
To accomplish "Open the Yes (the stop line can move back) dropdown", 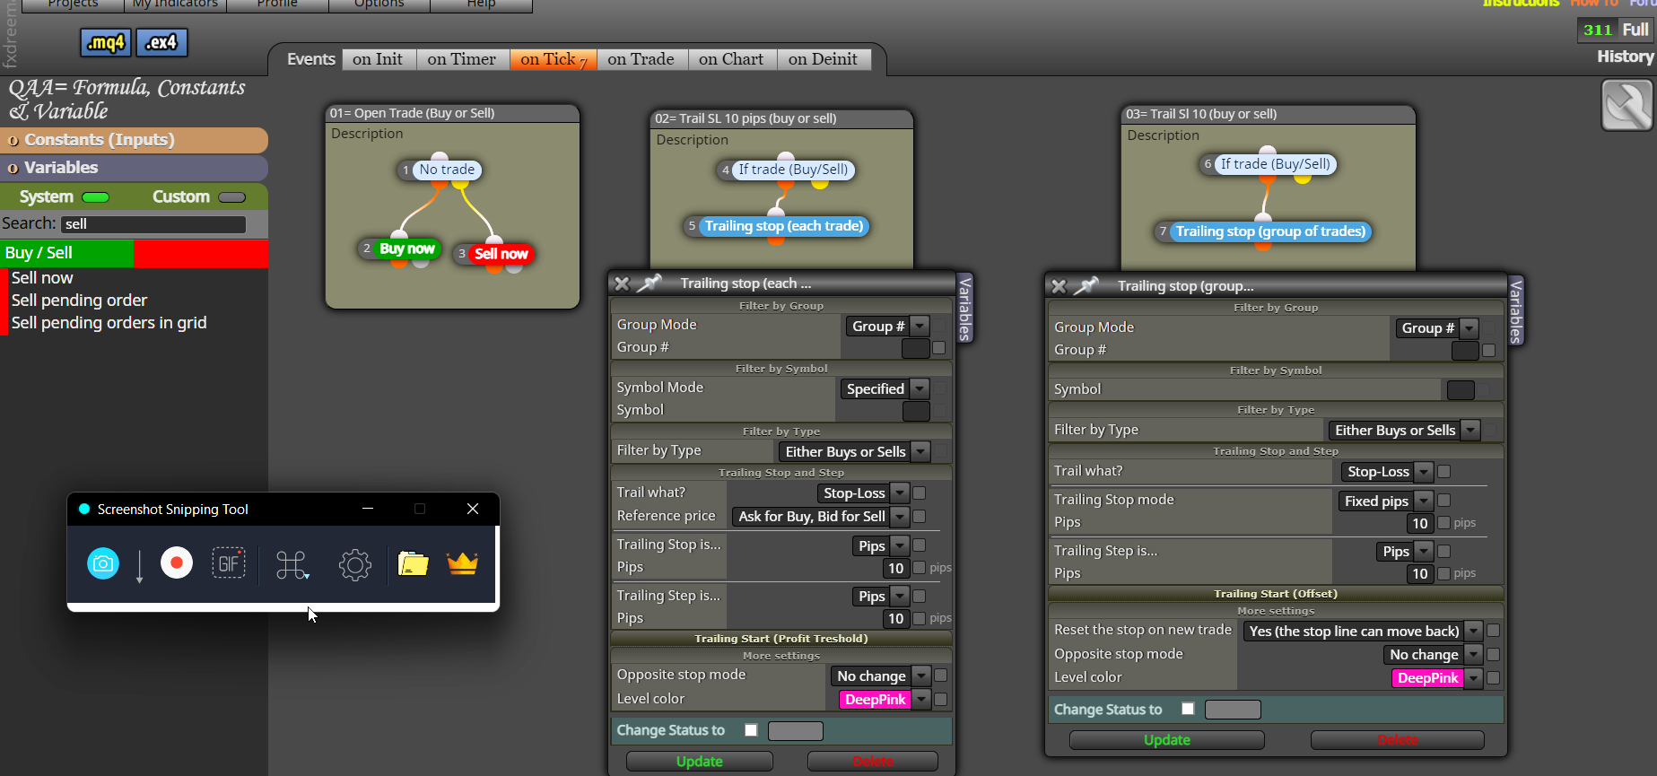I will pyautogui.click(x=1473, y=632).
